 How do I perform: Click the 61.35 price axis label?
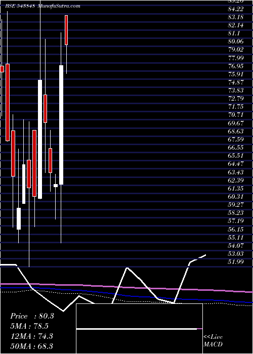236,188
